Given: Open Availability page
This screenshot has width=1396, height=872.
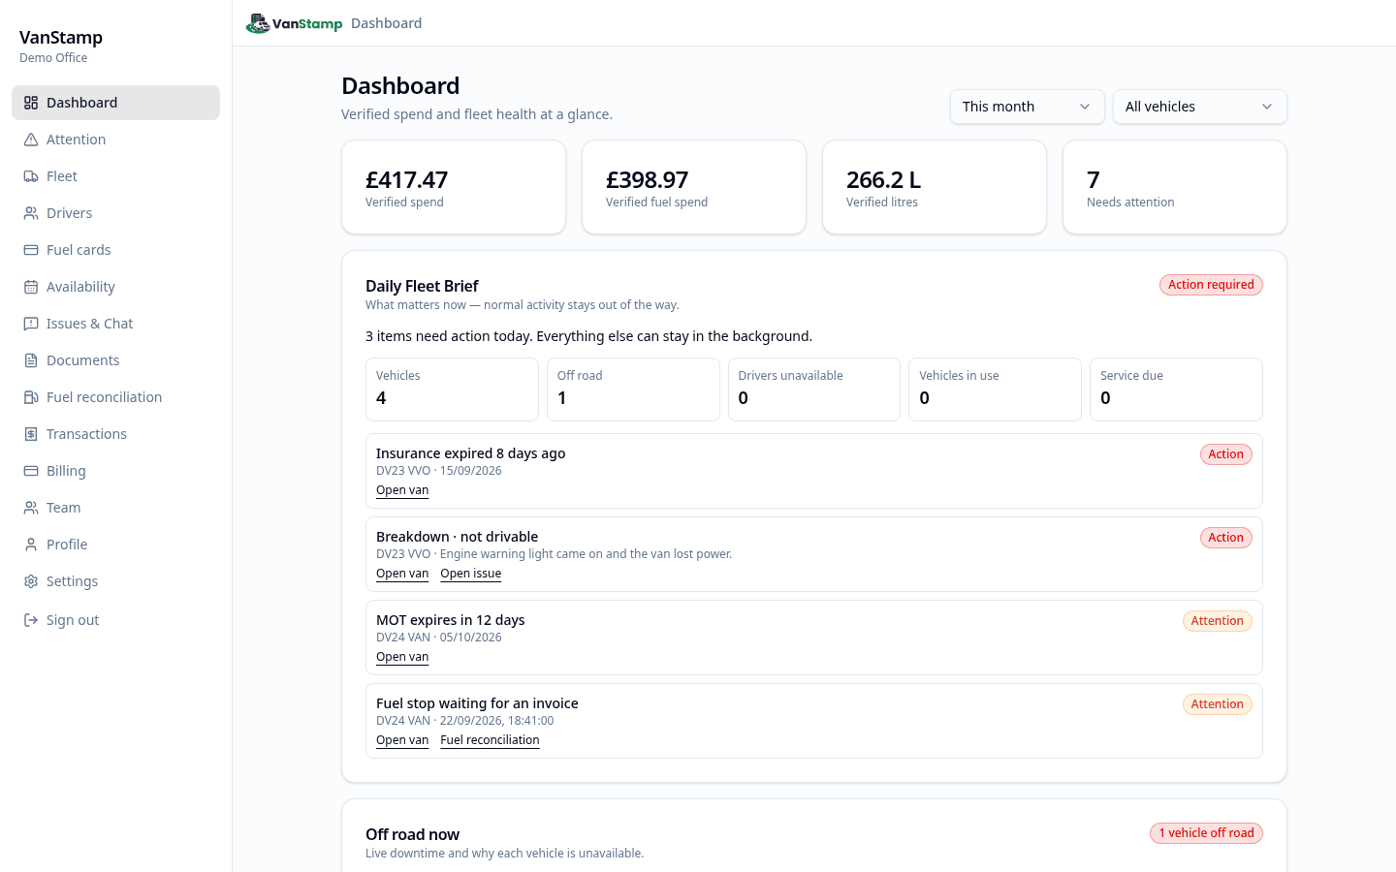Looking at the screenshot, I should tap(116, 287).
